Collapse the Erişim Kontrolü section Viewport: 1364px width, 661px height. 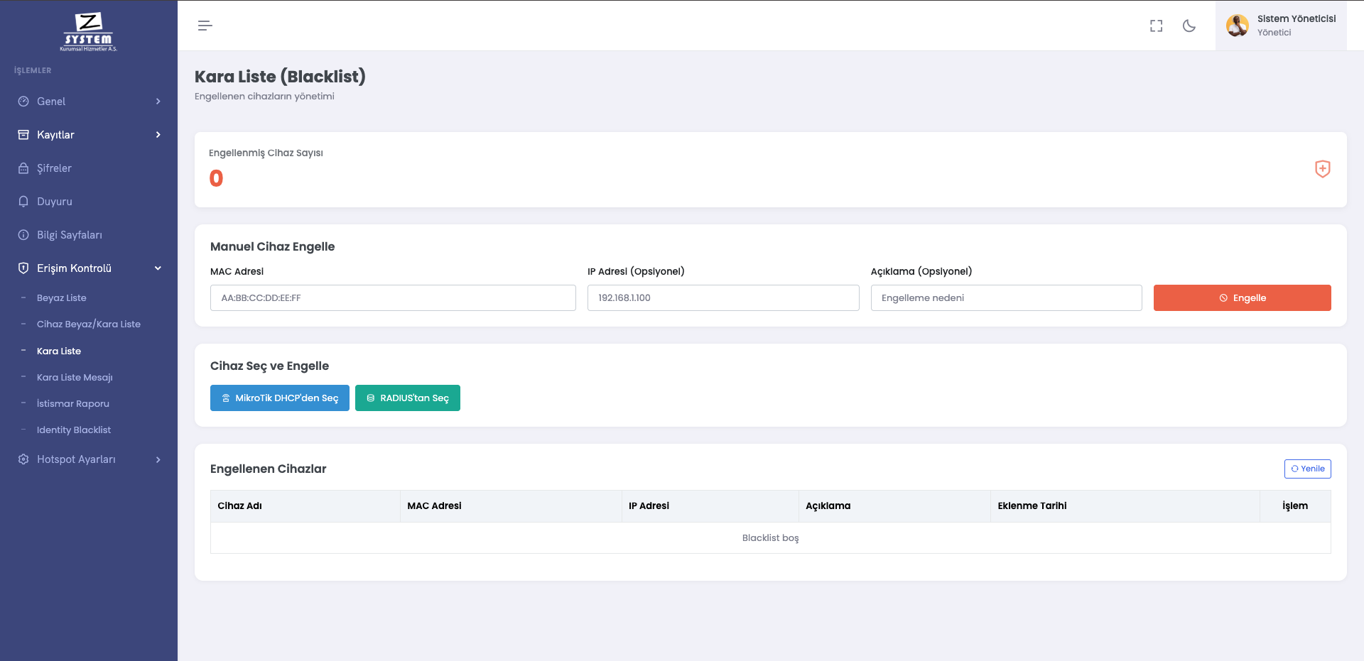158,268
